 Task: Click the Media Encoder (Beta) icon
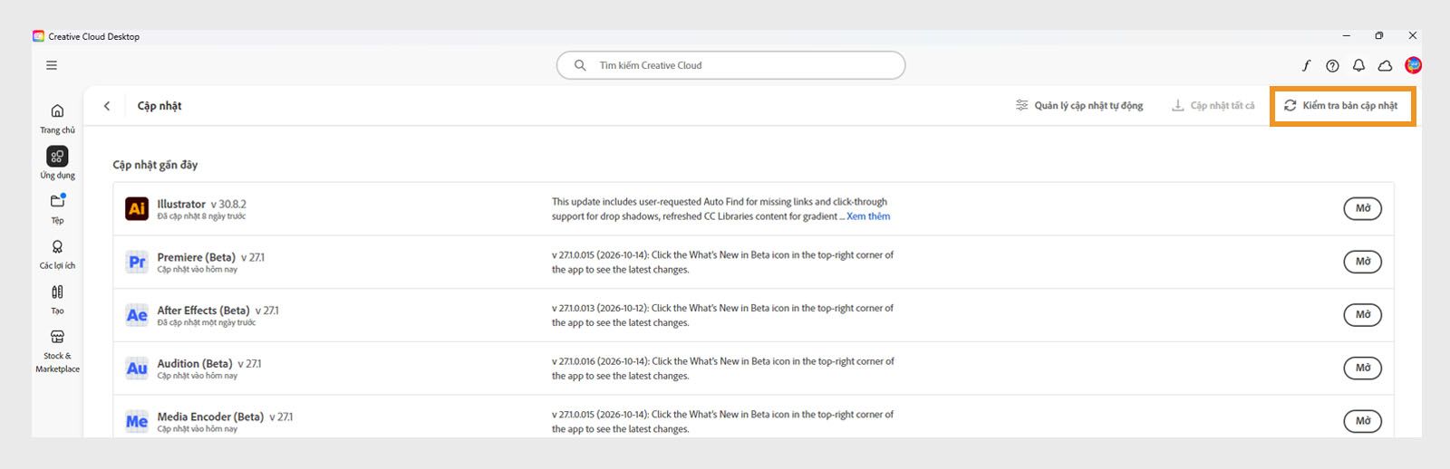point(137,421)
